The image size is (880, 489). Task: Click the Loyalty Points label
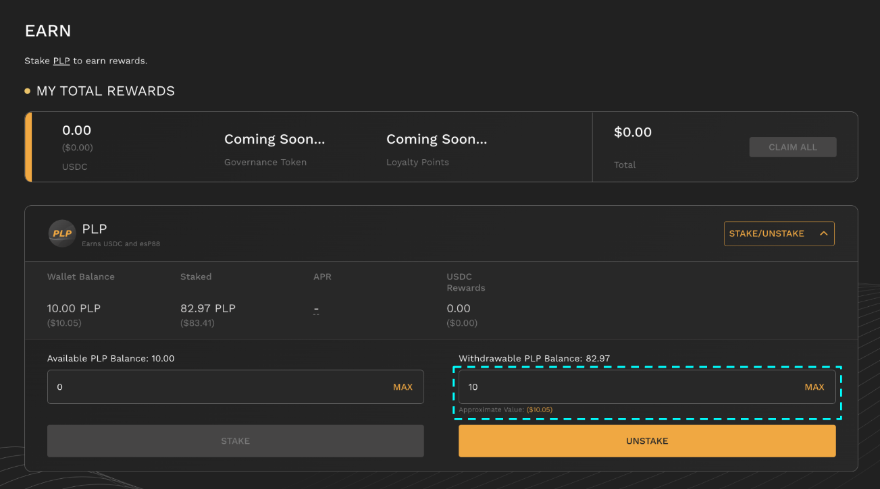(x=417, y=163)
